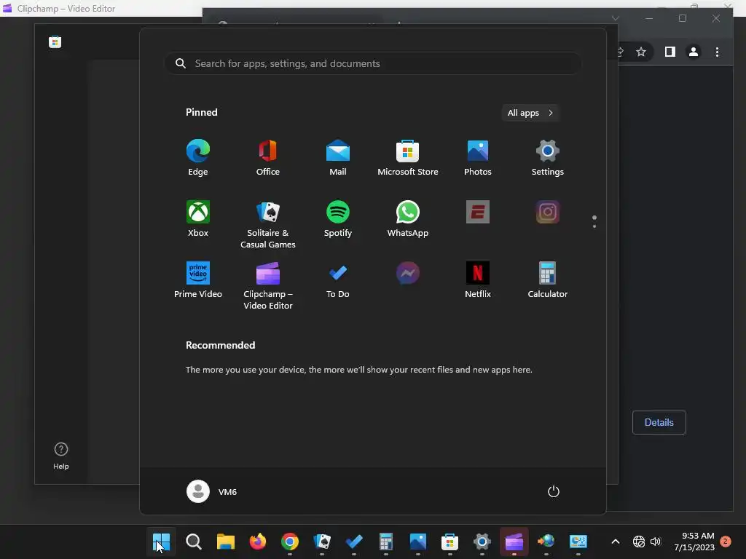This screenshot has height=559, width=746.
Task: Go to next page of pinned apps
Action: click(x=594, y=226)
